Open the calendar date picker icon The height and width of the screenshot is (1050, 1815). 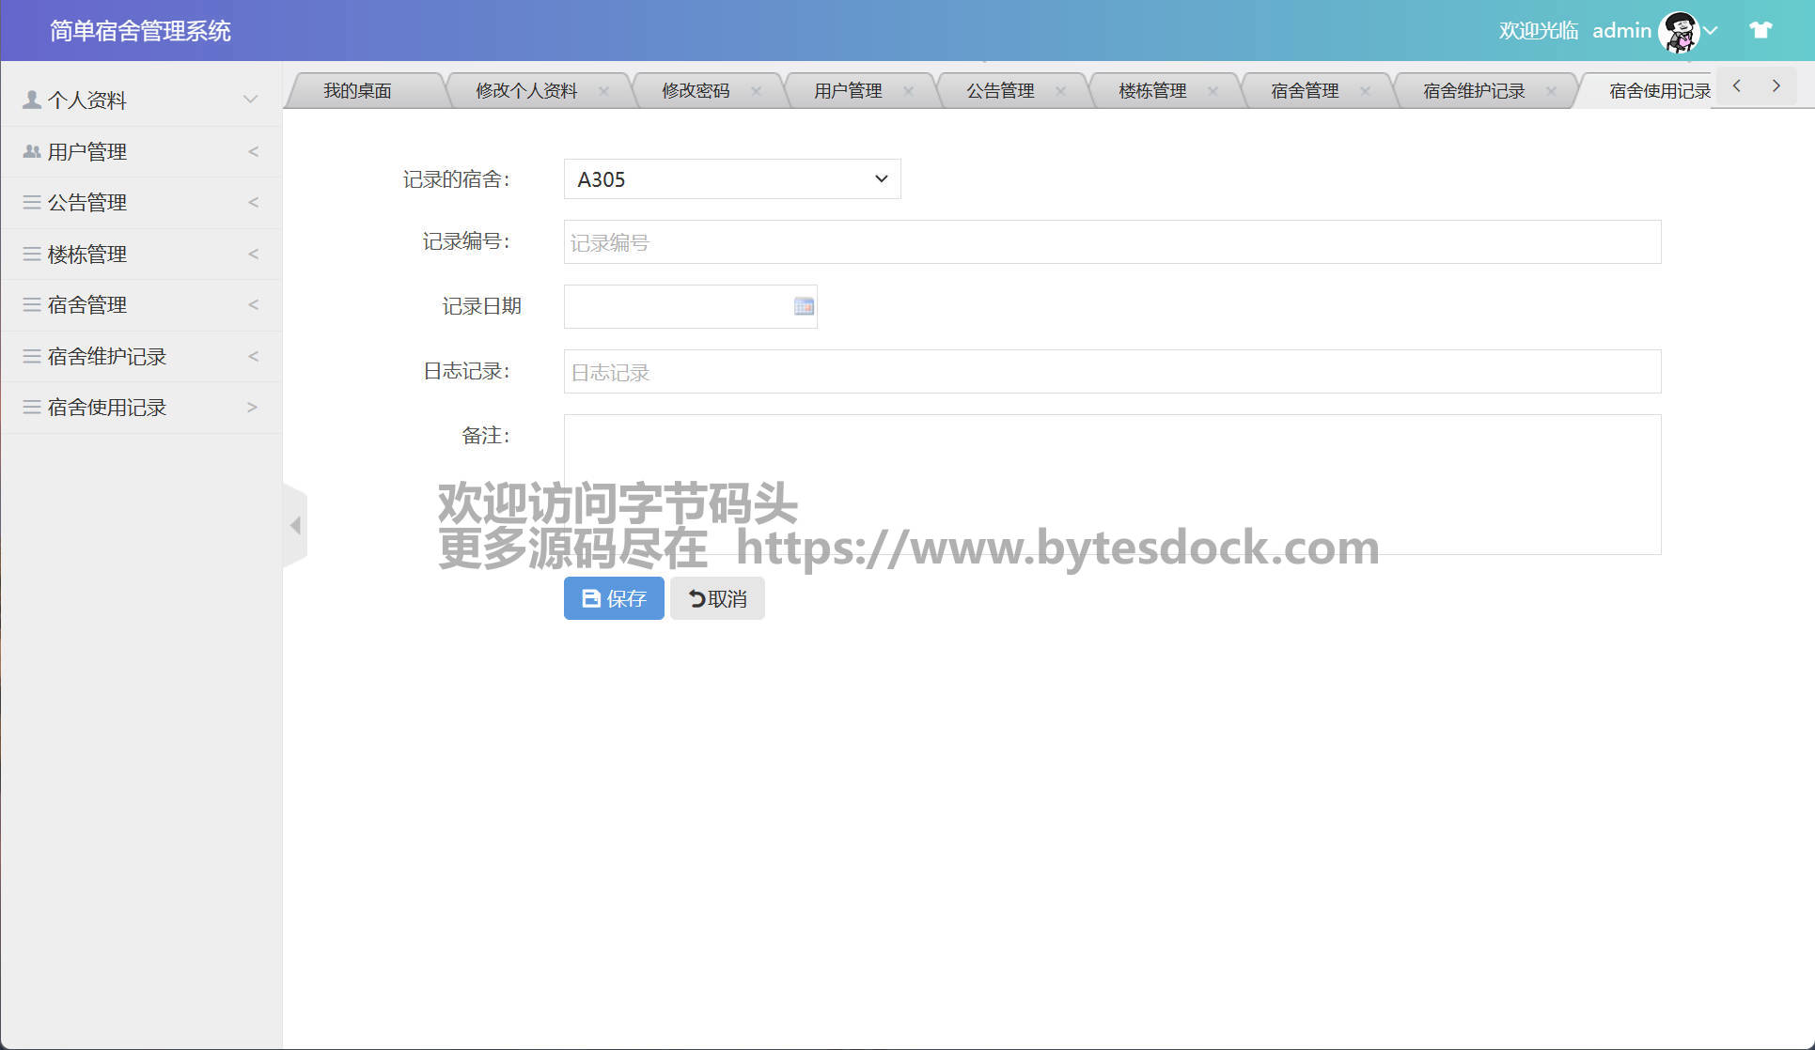coord(804,306)
